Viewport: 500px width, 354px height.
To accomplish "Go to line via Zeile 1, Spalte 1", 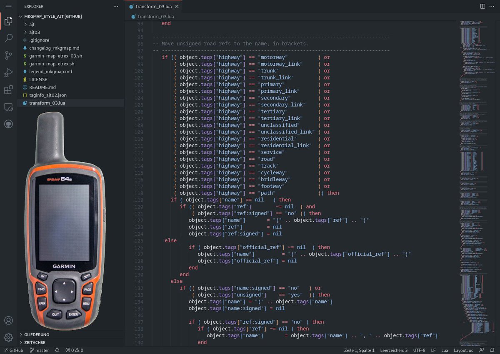I will pos(360,350).
